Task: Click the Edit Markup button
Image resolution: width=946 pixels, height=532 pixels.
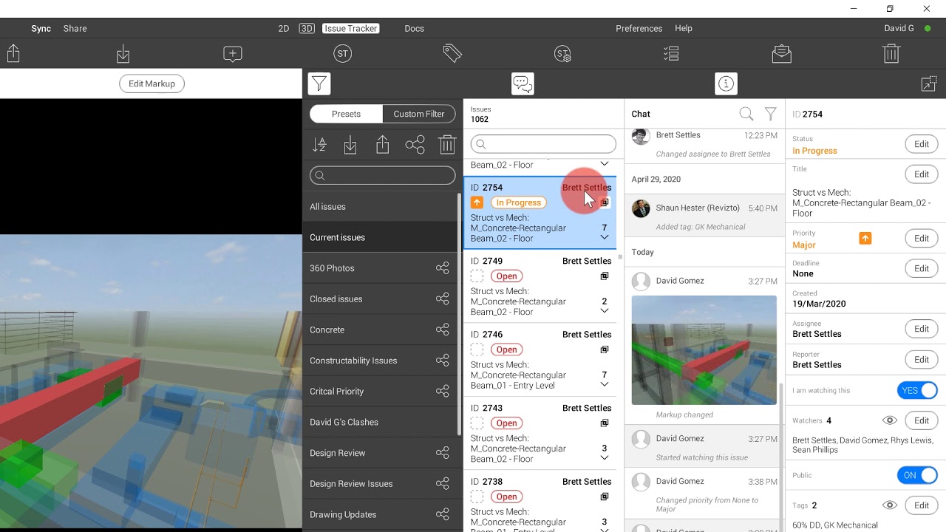Action: click(152, 83)
